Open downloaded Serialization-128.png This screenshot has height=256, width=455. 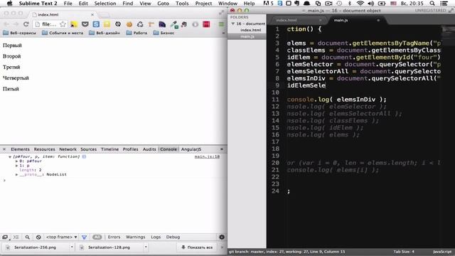click(109, 247)
